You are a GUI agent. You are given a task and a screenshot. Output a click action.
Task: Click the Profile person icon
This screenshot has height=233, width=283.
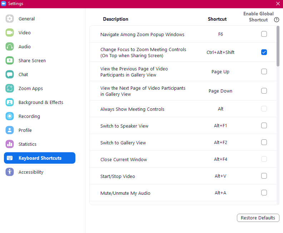click(10, 130)
